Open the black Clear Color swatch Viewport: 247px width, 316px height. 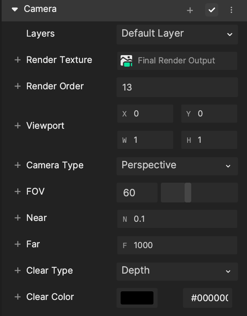coord(137,298)
